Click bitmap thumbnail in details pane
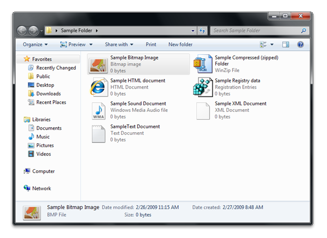This screenshot has height=238, width=327. tap(31, 213)
